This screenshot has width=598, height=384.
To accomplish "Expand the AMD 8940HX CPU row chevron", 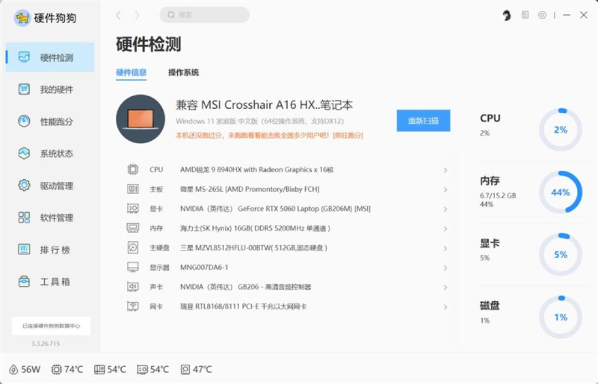I will click(445, 170).
